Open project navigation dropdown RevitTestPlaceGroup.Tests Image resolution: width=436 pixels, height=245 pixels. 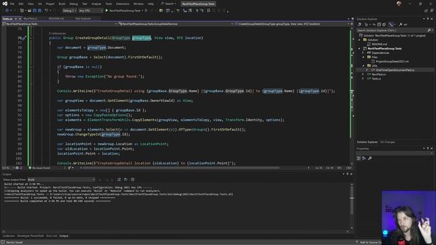point(59,24)
